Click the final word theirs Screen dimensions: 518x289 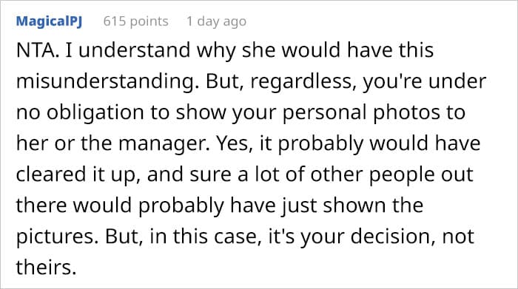(43, 268)
